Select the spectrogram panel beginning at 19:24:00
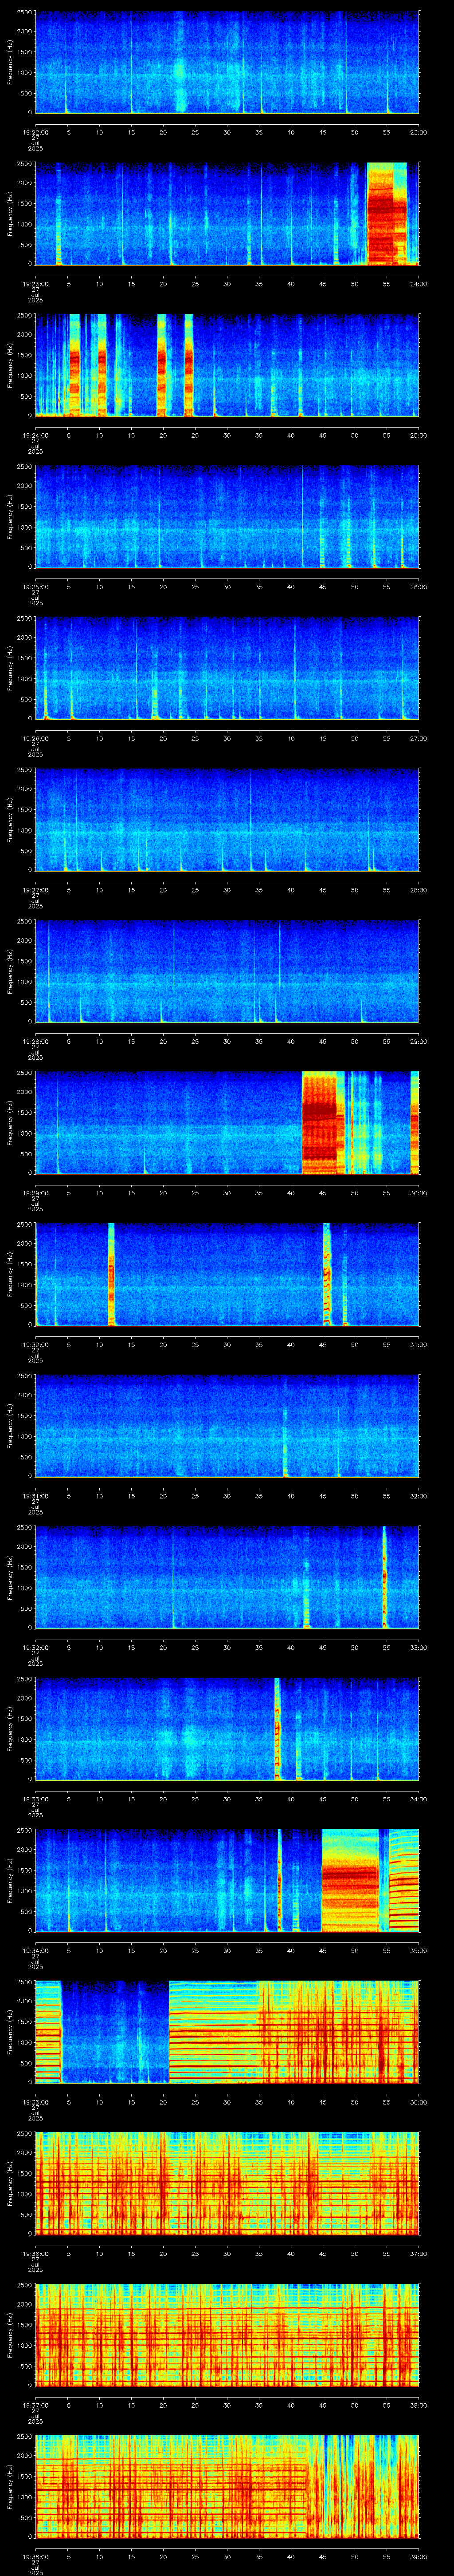 pyautogui.click(x=227, y=365)
